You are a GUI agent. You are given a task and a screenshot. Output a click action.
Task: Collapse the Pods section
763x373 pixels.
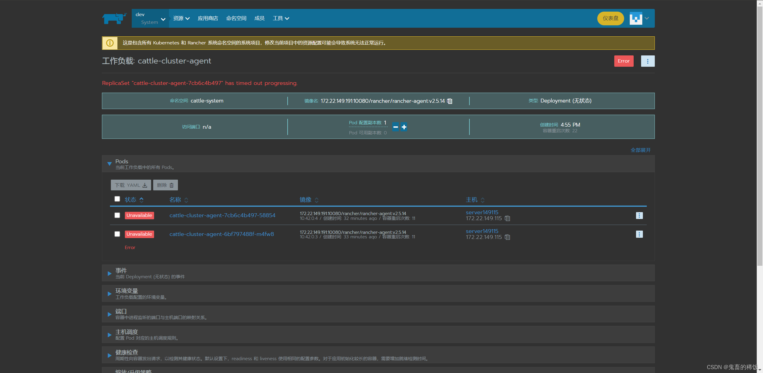click(x=109, y=164)
